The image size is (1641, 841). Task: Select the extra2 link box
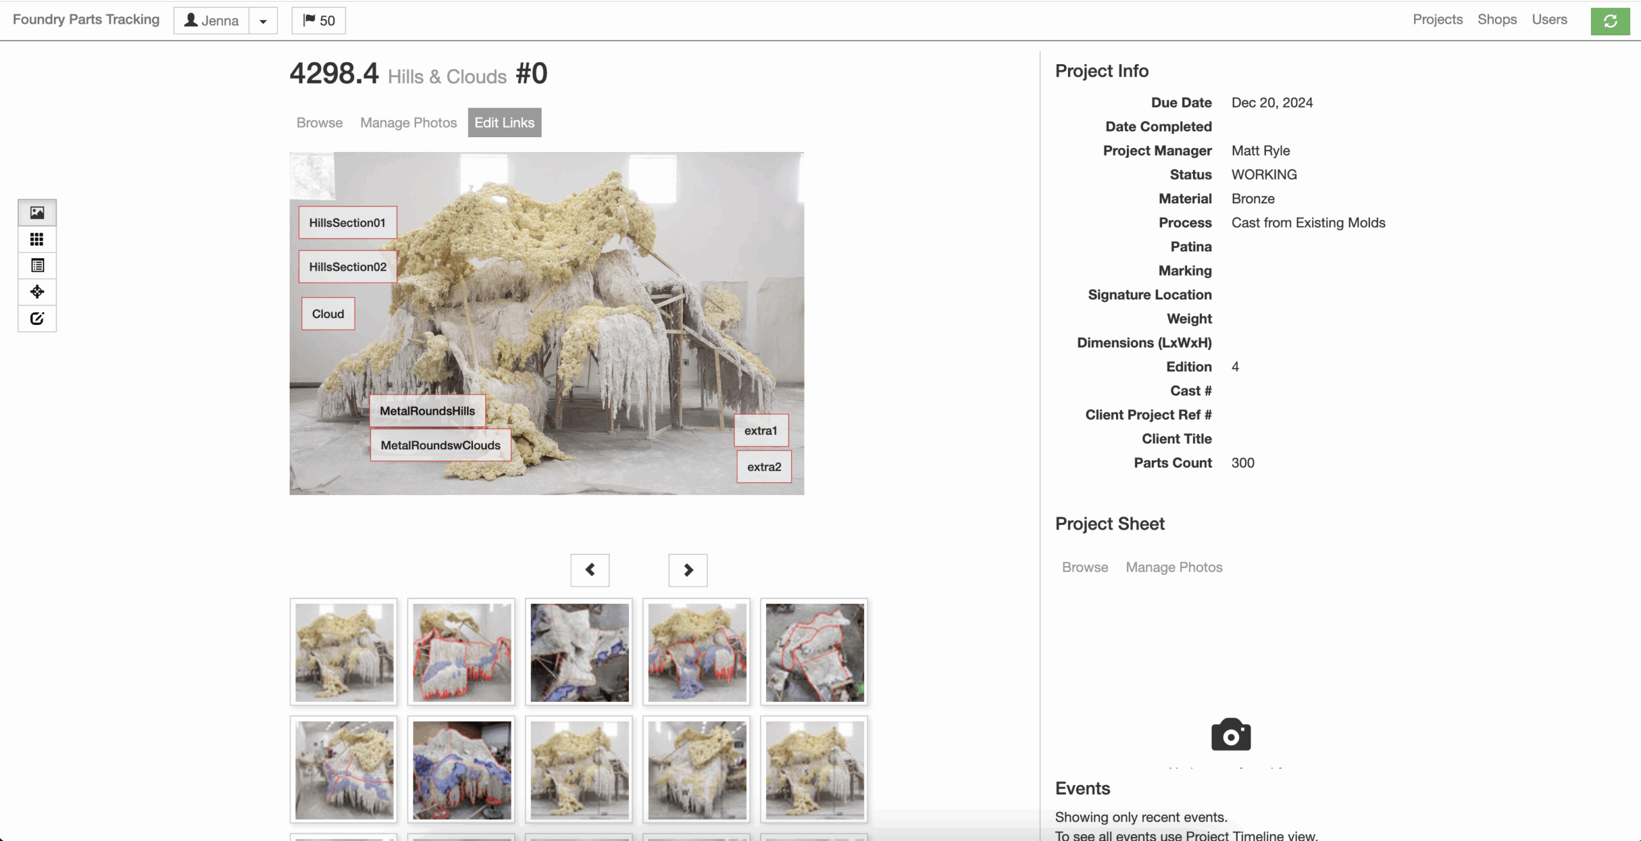(x=764, y=467)
